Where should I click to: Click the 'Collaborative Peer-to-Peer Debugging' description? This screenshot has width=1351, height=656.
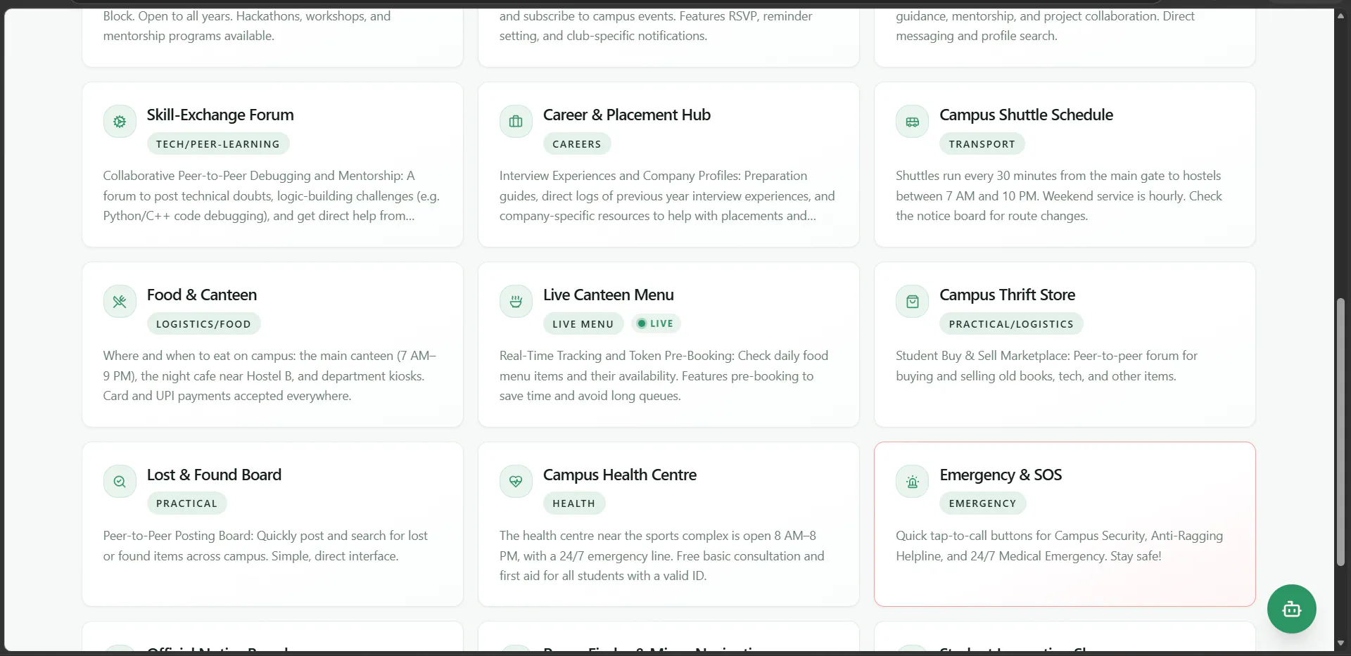coord(271,195)
